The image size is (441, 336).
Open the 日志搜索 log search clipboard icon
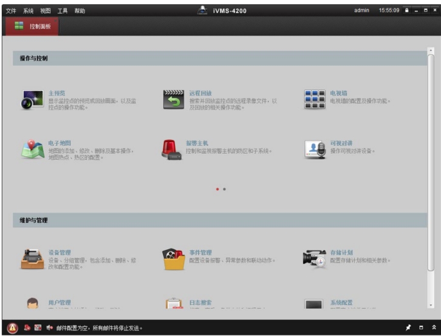pyautogui.click(x=174, y=303)
